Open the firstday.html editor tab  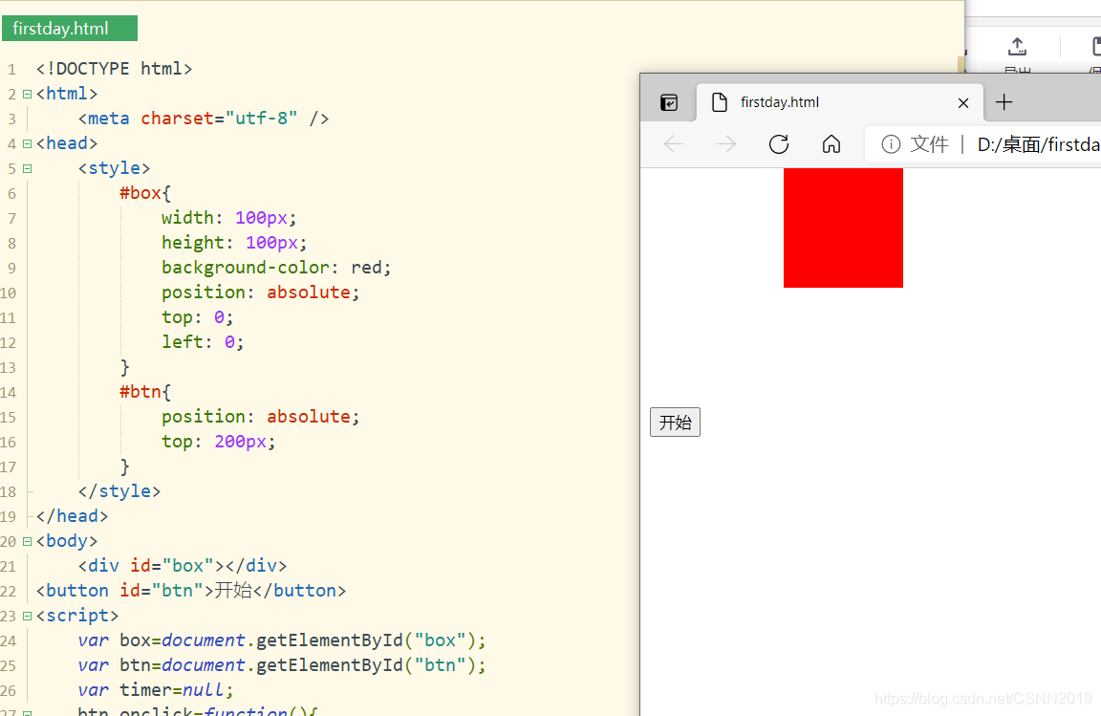[70, 29]
